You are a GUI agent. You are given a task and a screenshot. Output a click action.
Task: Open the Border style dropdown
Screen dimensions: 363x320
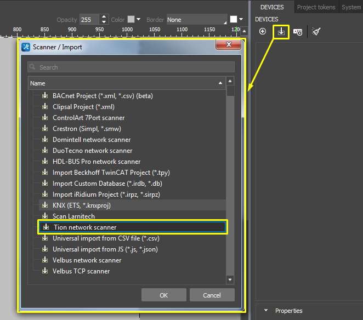[197, 20]
